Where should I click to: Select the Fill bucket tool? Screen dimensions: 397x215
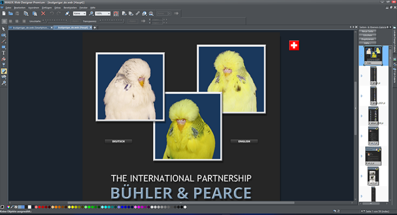click(4, 59)
